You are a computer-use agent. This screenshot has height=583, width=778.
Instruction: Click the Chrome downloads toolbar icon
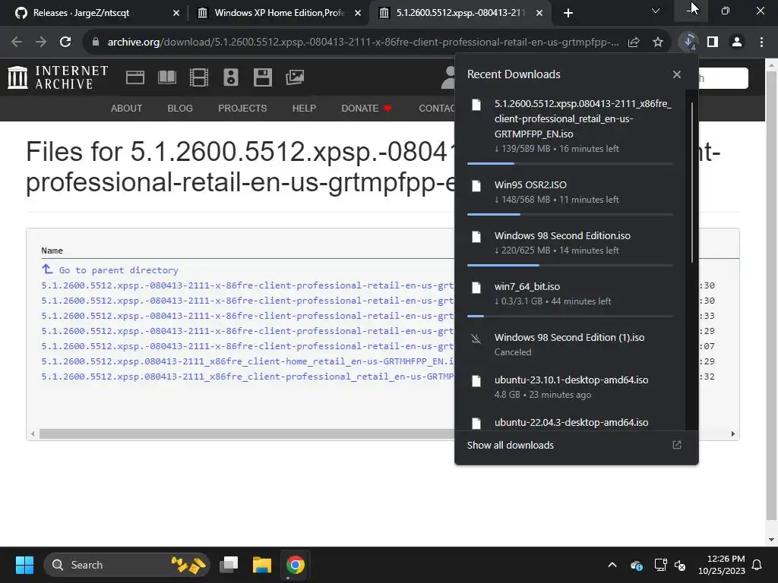688,43
